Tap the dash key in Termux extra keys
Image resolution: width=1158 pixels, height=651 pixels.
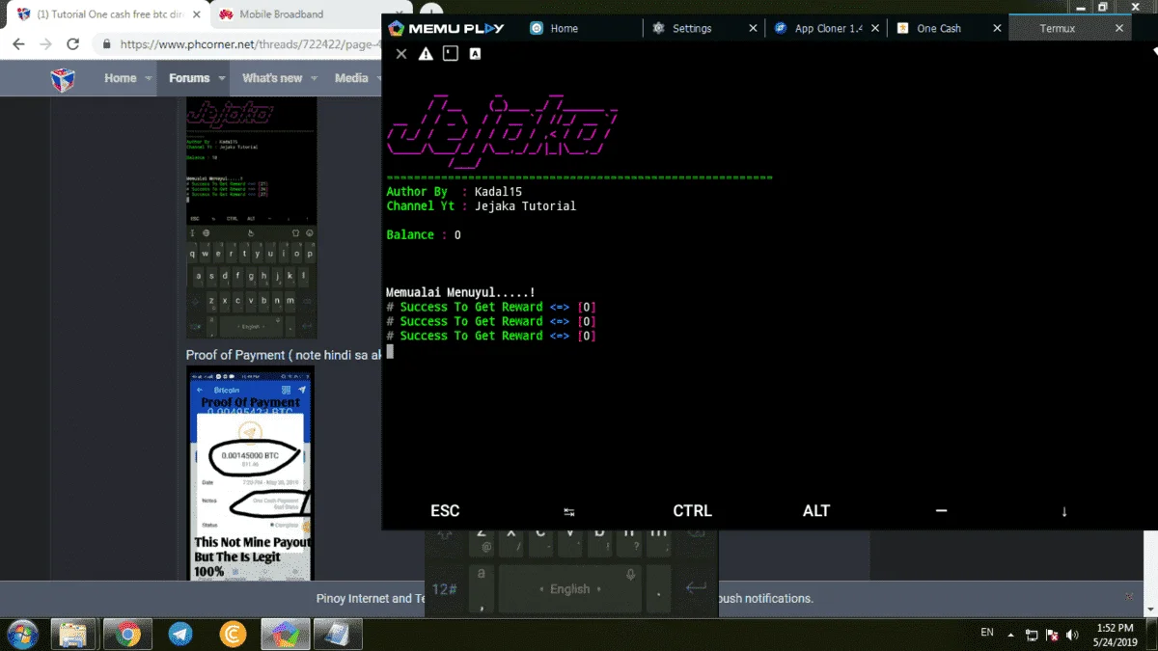(941, 511)
